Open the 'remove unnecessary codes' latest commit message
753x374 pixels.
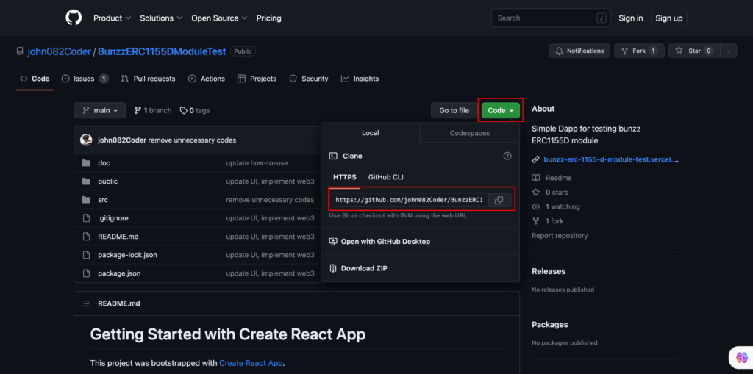[x=192, y=140]
